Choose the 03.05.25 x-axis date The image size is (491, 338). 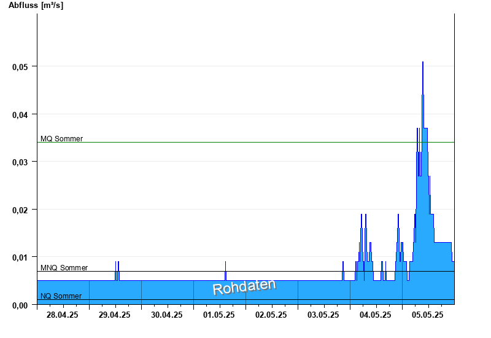click(323, 315)
